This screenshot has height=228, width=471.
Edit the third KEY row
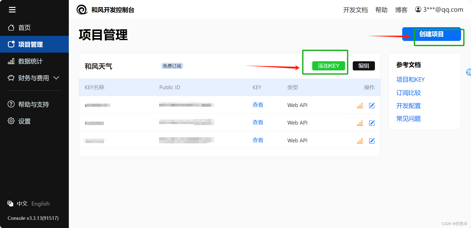click(x=372, y=141)
